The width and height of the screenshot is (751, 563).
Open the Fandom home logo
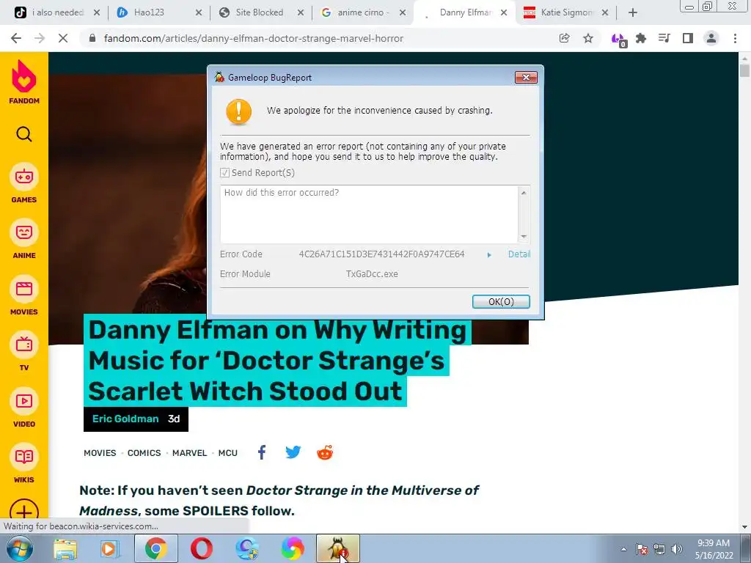[x=24, y=82]
